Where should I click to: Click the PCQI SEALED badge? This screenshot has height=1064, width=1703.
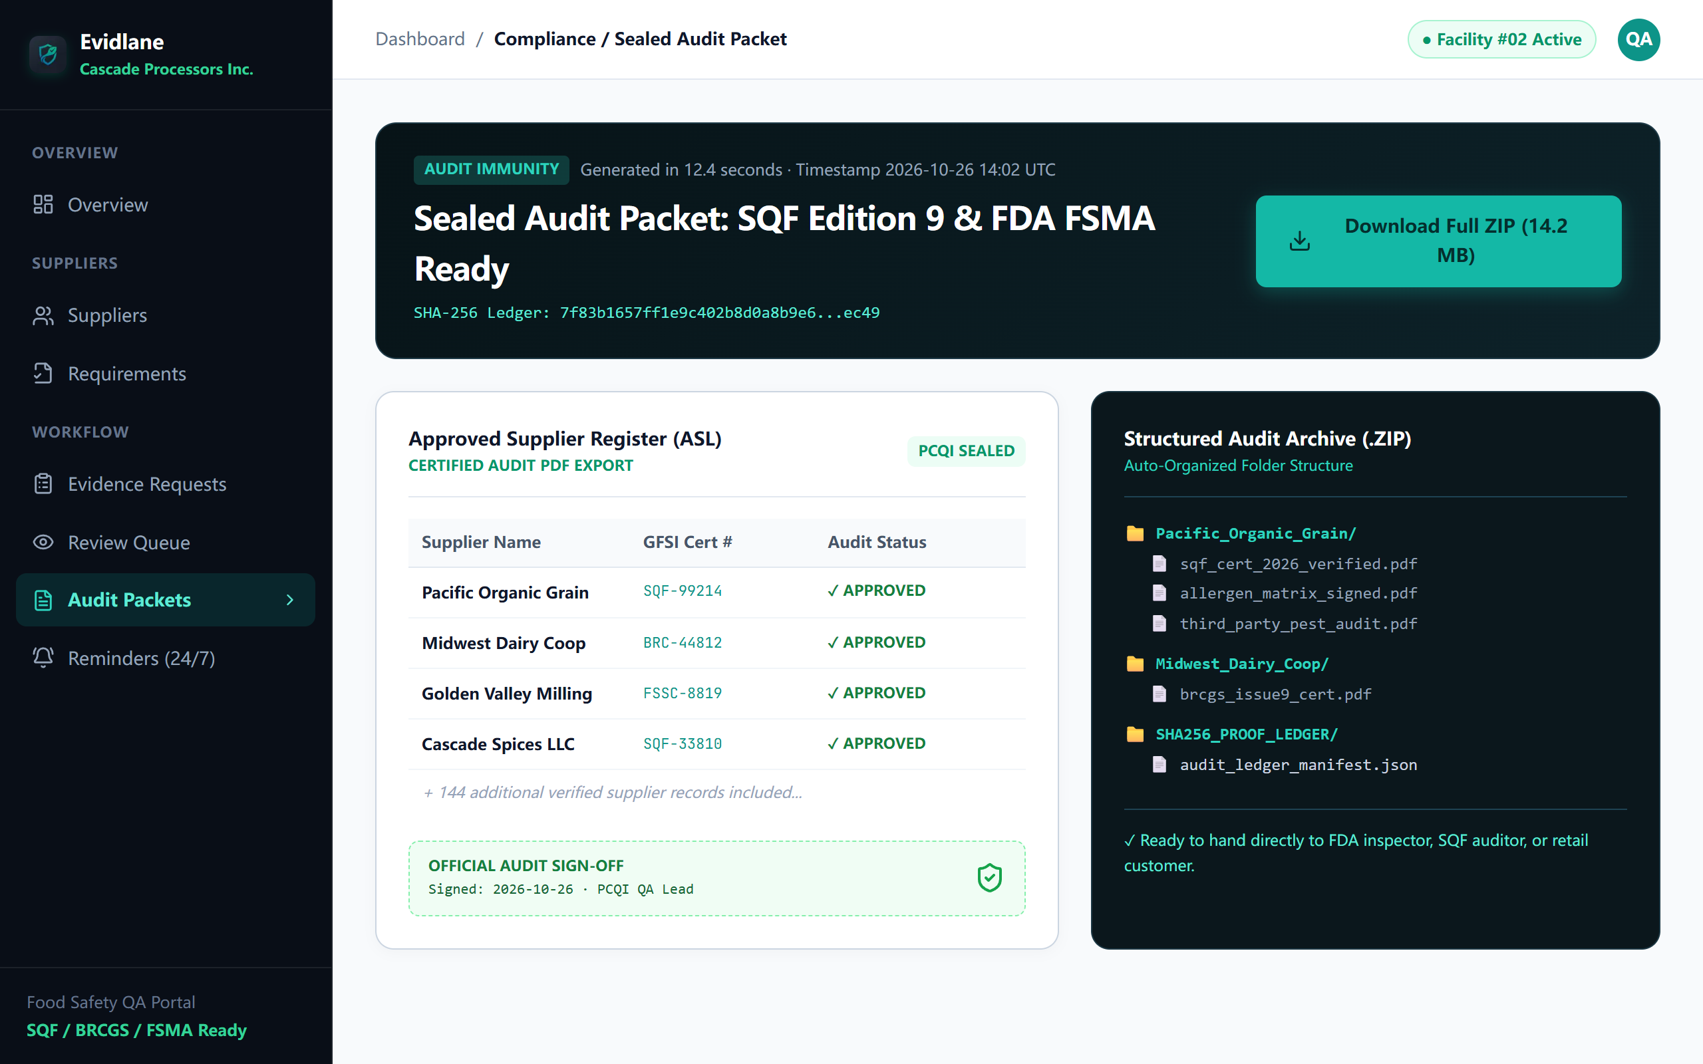click(x=965, y=450)
